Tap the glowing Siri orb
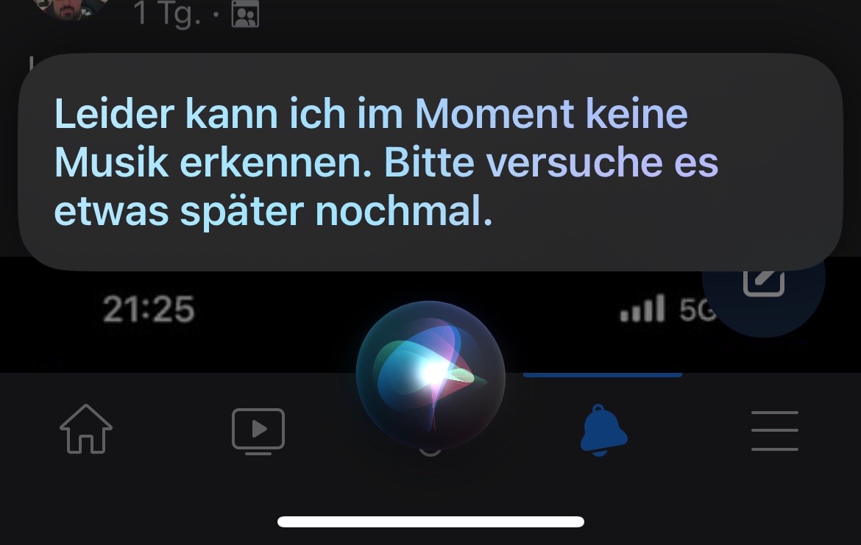Viewport: 861px width, 545px height. (431, 375)
